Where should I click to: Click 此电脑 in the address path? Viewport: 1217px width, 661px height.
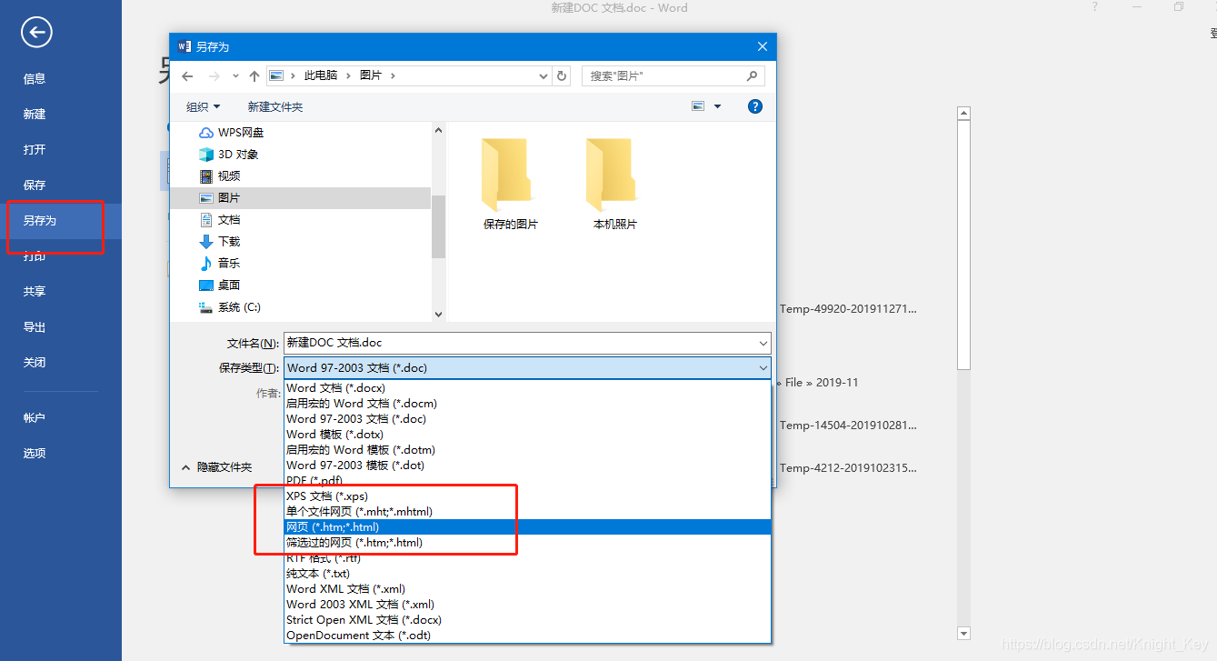coord(321,75)
